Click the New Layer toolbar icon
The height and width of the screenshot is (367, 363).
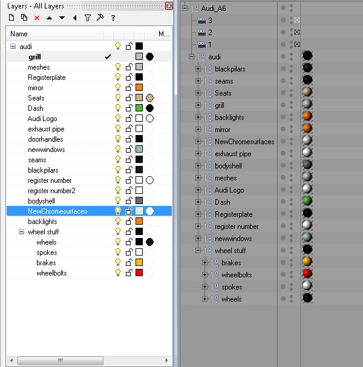click(x=11, y=18)
